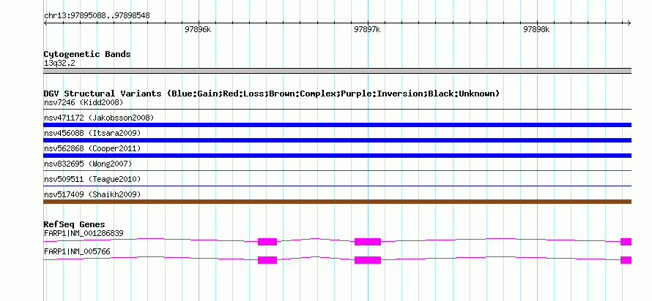The width and height of the screenshot is (652, 301).
Task: Open the nsv509511 (Teague2010) variant label
Action: tap(92, 179)
